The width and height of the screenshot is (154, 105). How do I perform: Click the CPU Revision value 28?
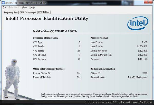click(x=79, y=59)
